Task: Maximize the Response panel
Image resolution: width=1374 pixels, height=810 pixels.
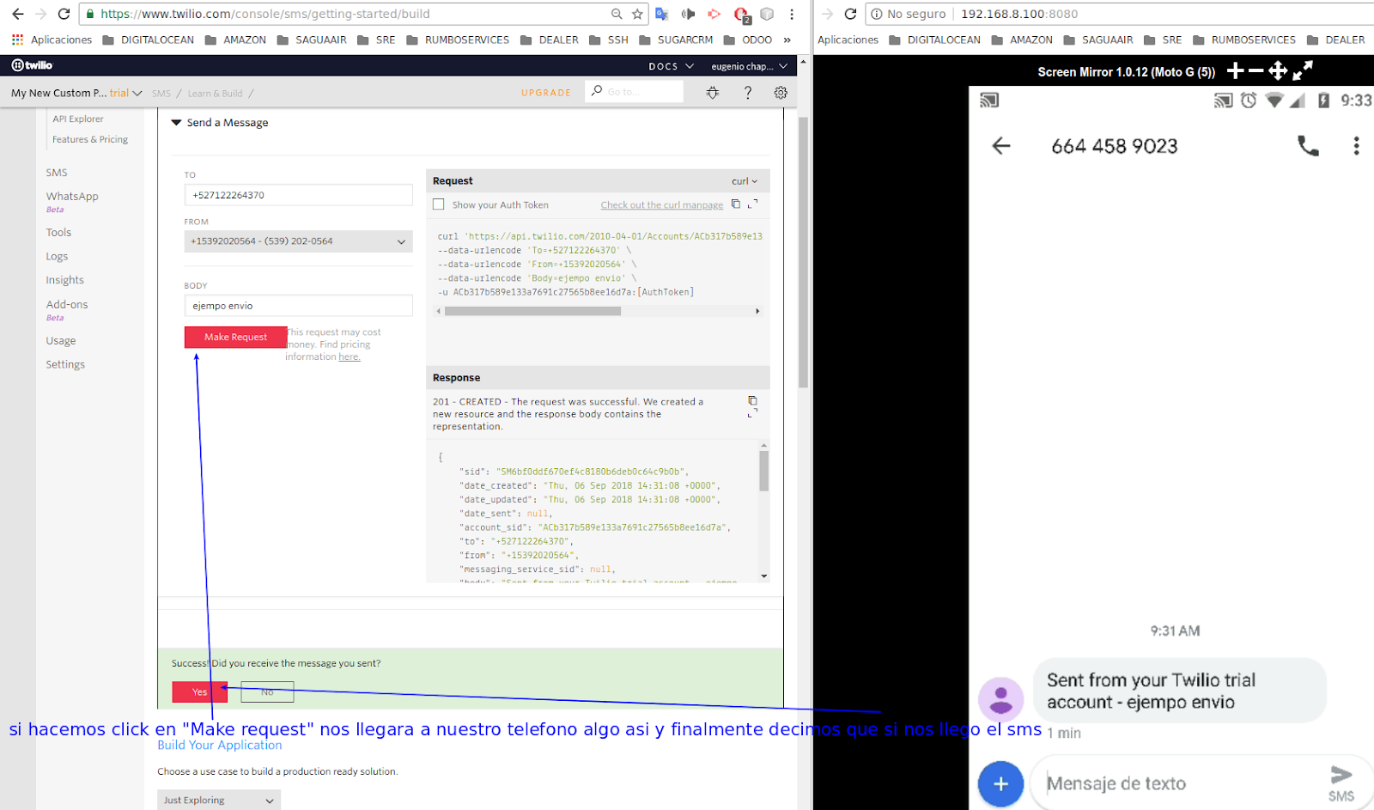Action: point(753,413)
